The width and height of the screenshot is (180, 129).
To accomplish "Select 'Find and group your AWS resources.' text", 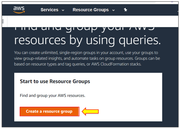I will [x=53, y=95].
